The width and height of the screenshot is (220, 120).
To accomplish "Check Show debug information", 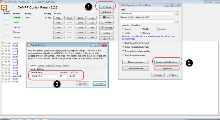I will pyautogui.click(x=123, y=55).
